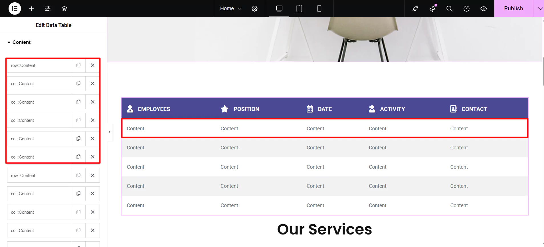Click the Elementor logo menu icon

point(15,9)
